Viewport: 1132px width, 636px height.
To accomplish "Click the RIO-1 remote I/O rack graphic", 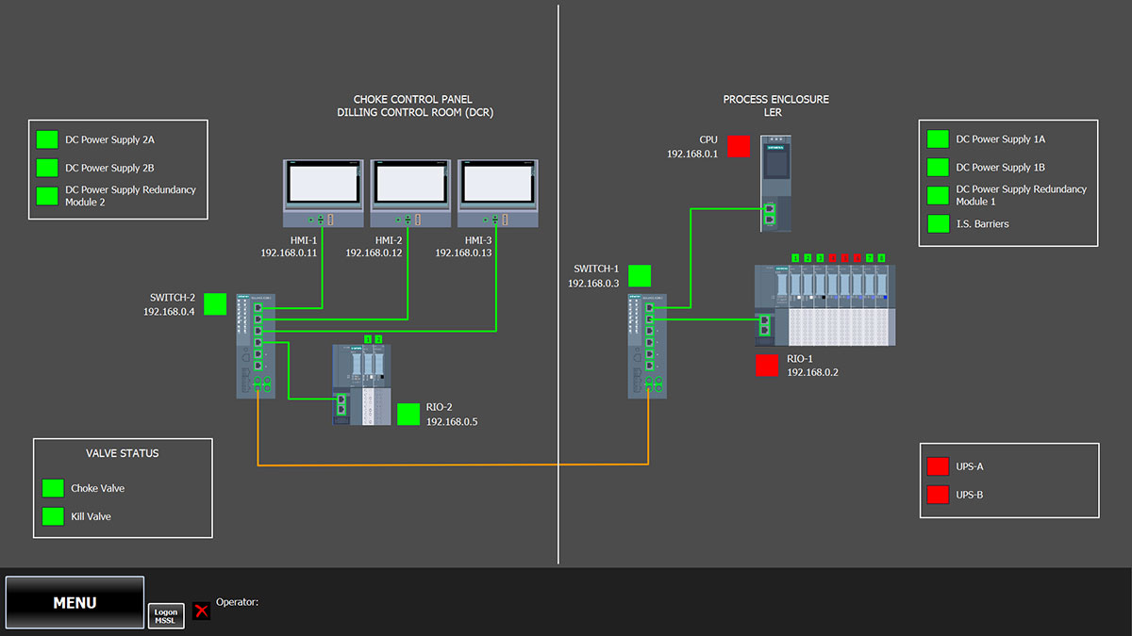I will [x=825, y=306].
